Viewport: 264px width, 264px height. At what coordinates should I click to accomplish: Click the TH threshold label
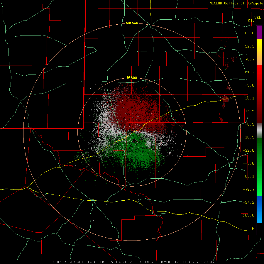[x=252, y=229]
